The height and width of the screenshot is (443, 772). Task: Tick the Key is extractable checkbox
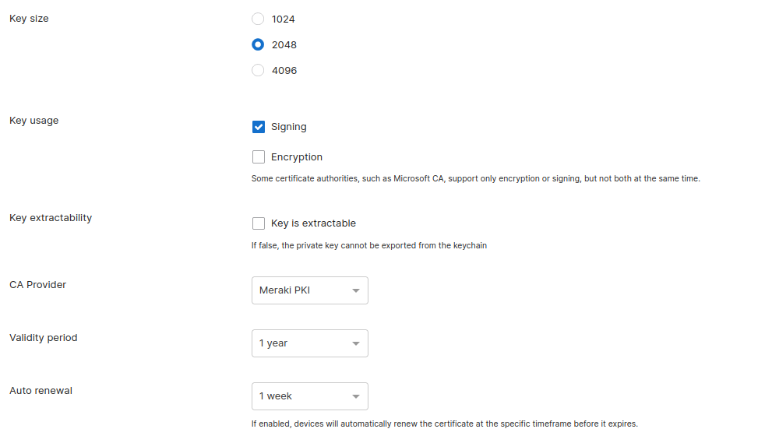(x=259, y=223)
